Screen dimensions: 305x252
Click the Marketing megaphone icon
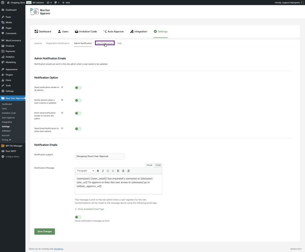(3, 62)
